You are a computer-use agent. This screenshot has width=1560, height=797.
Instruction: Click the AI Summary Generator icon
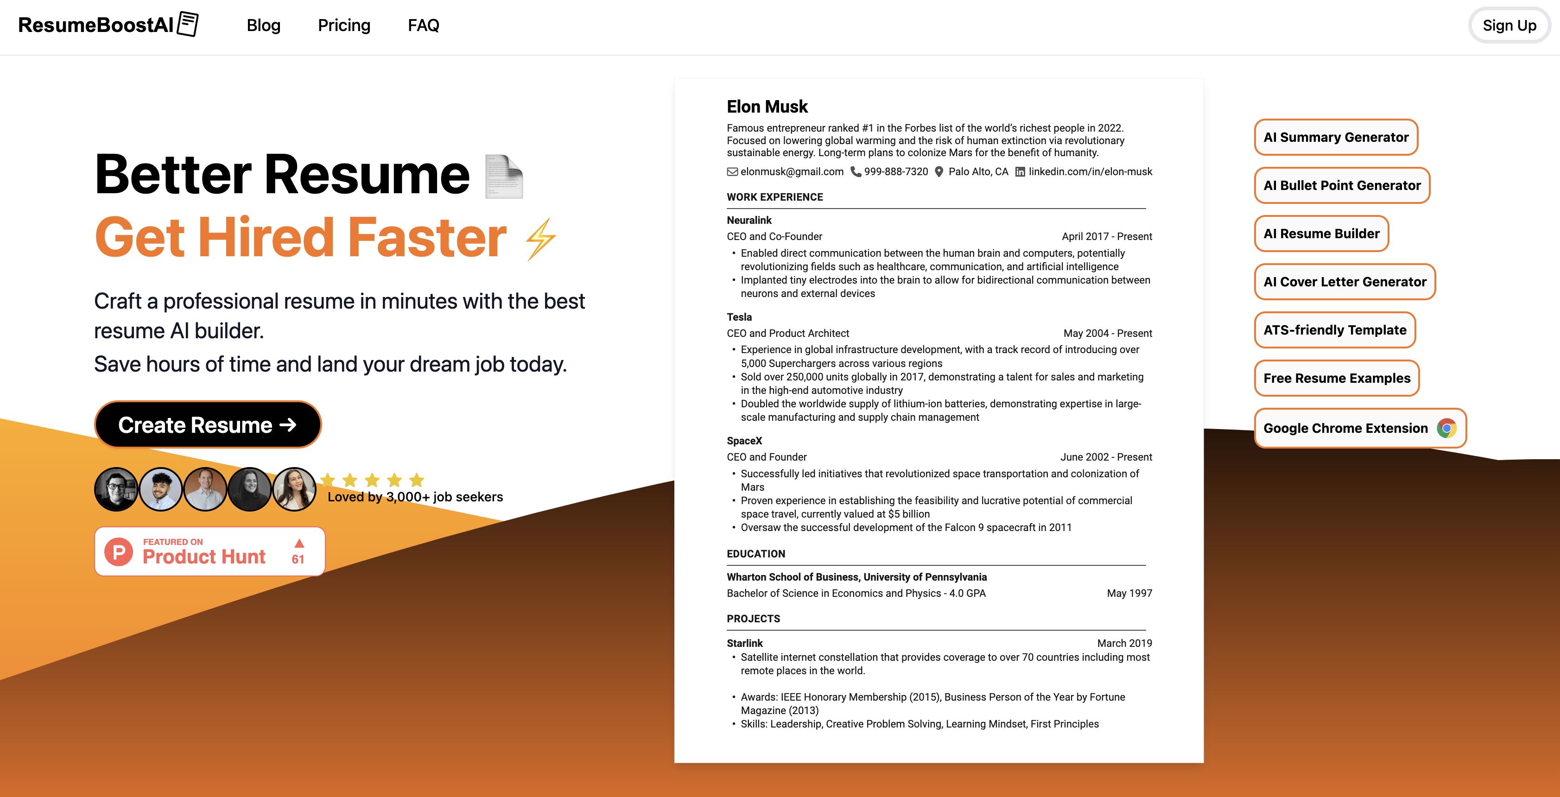click(1334, 135)
